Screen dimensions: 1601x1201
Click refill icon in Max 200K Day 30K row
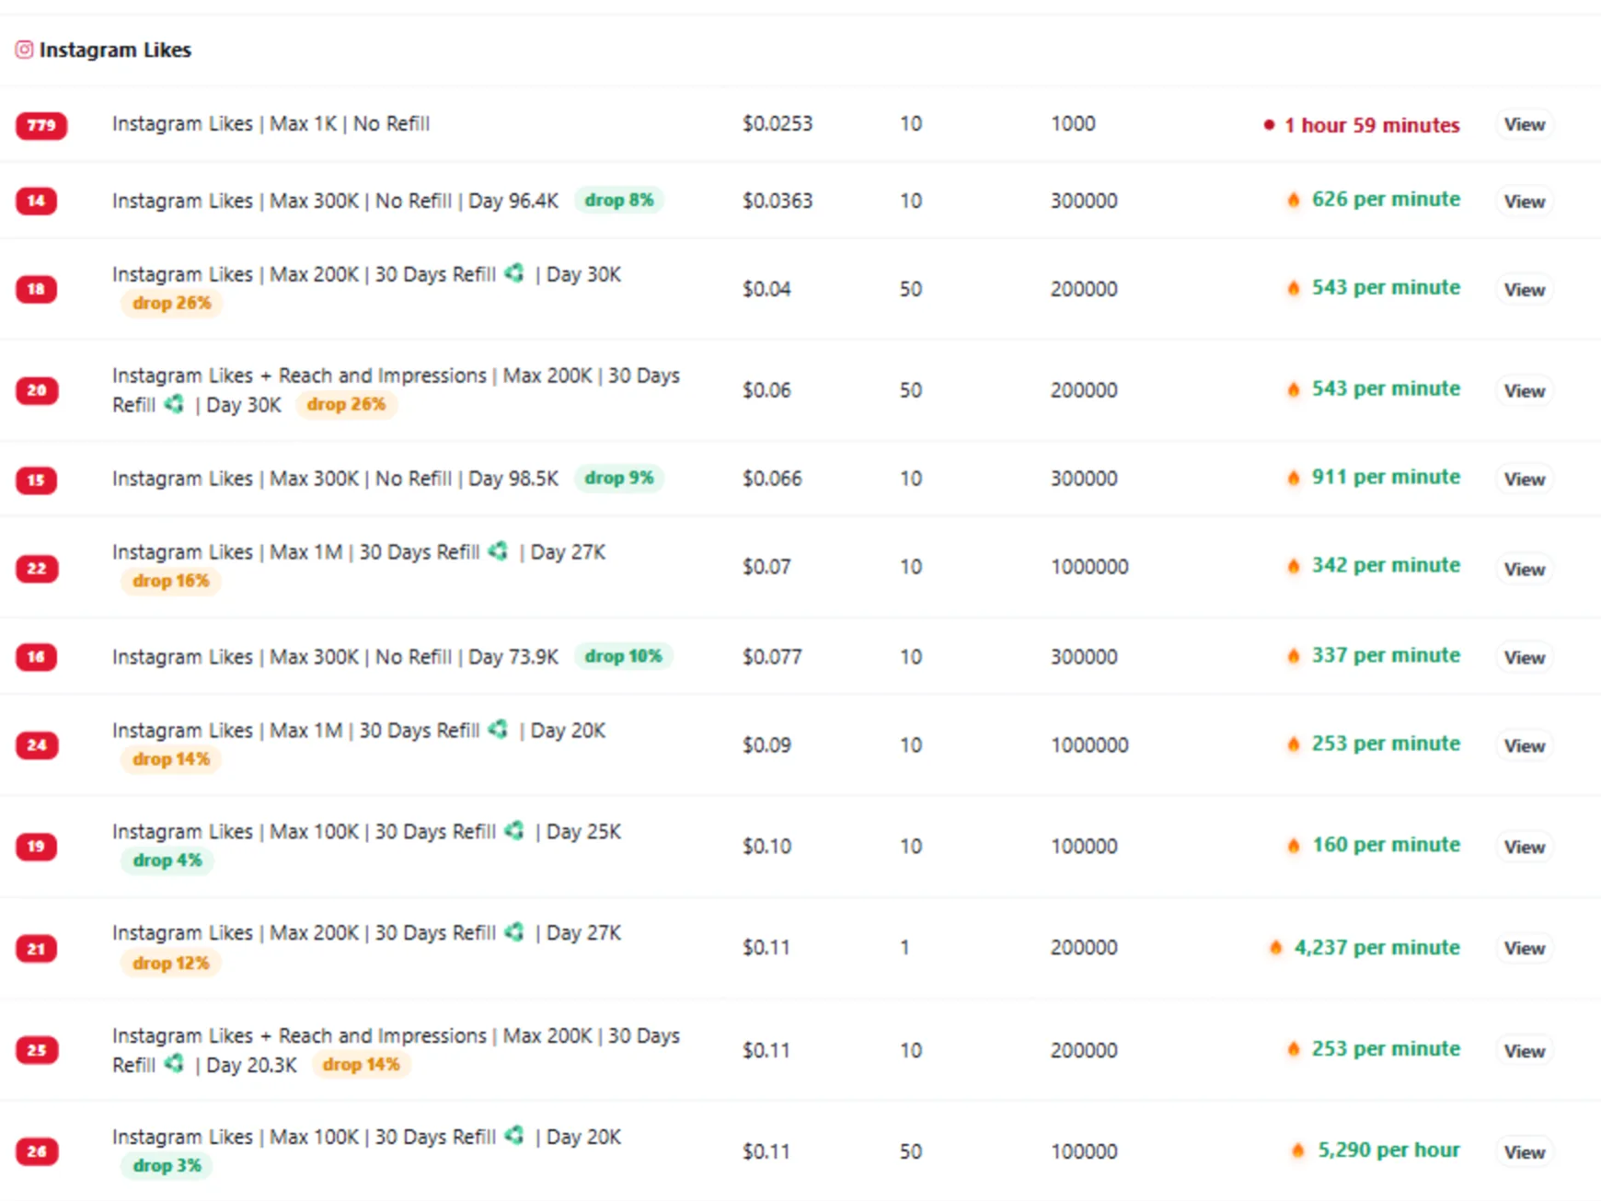514,272
